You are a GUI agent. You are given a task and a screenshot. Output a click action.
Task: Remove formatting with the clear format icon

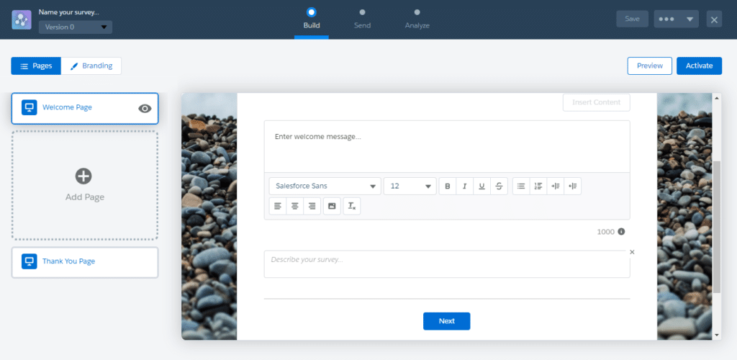[351, 206]
